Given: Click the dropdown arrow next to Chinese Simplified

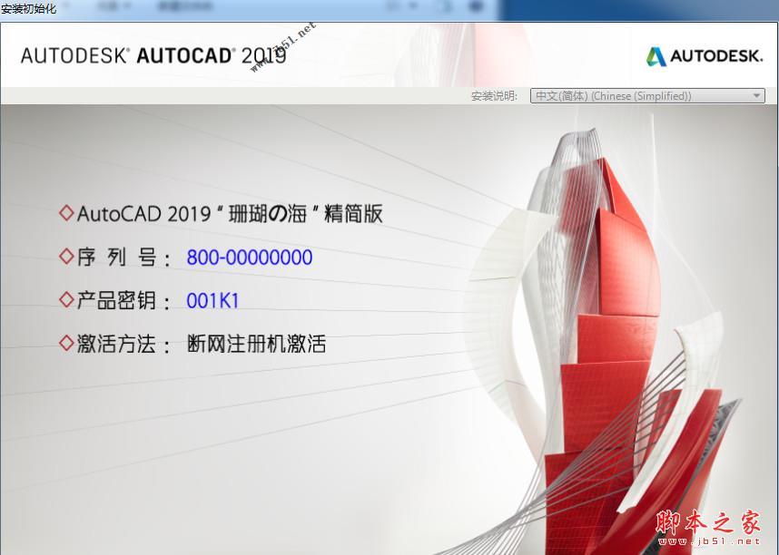Looking at the screenshot, I should pyautogui.click(x=756, y=95).
